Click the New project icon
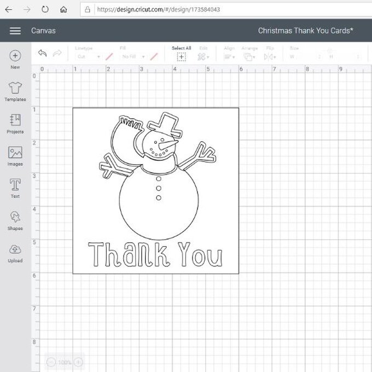 click(x=15, y=56)
